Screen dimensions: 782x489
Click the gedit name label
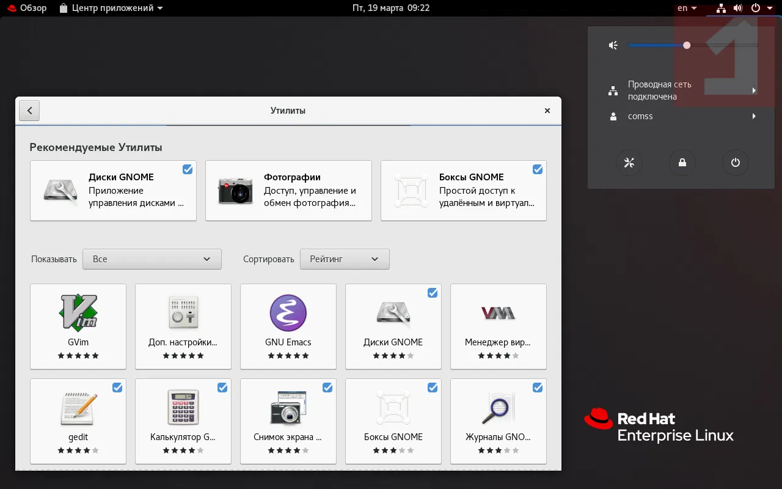click(x=78, y=437)
